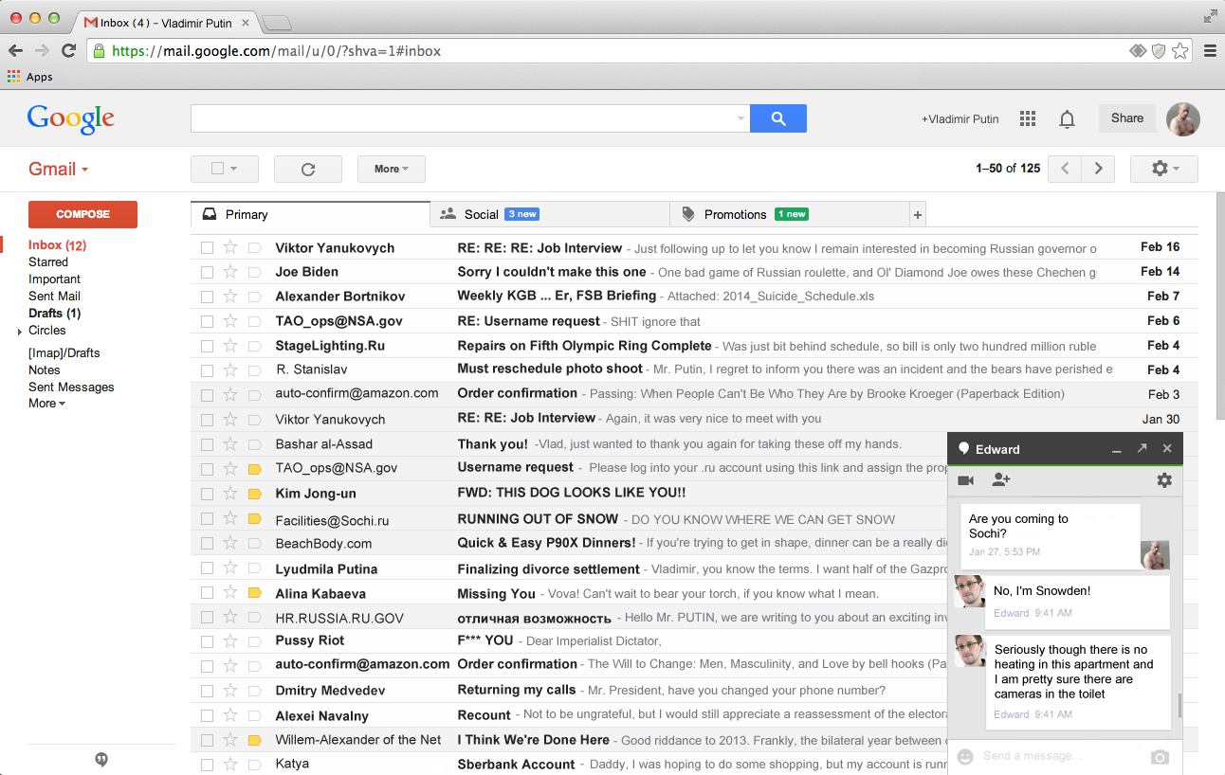Click the Share button
The height and width of the screenshot is (775, 1225).
1127,118
